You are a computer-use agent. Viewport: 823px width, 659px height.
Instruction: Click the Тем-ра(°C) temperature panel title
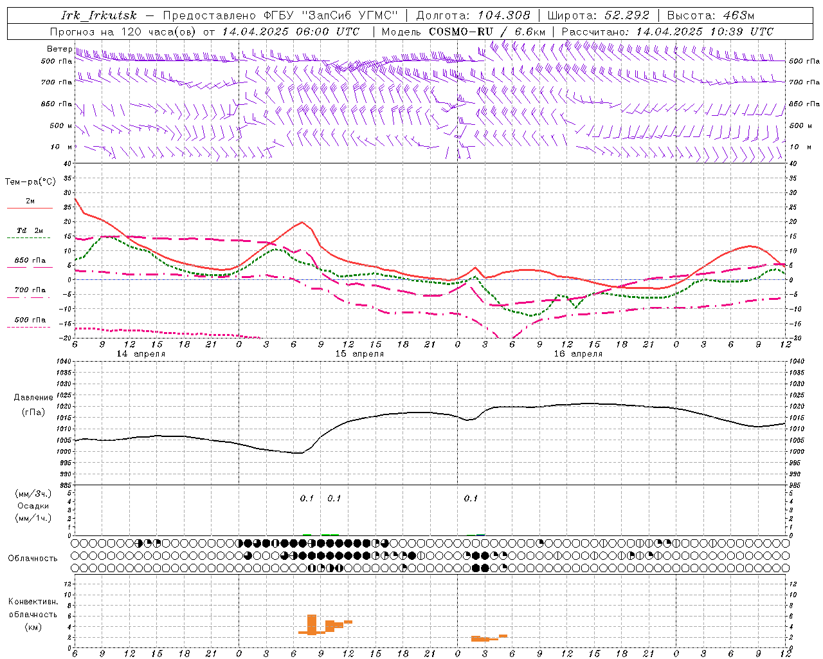click(30, 182)
